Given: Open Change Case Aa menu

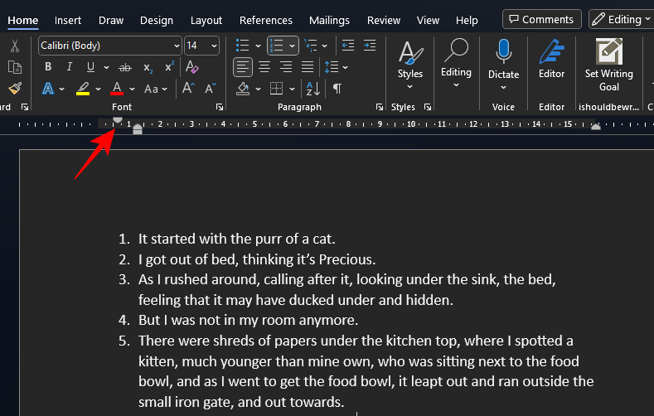Looking at the screenshot, I should tap(155, 89).
